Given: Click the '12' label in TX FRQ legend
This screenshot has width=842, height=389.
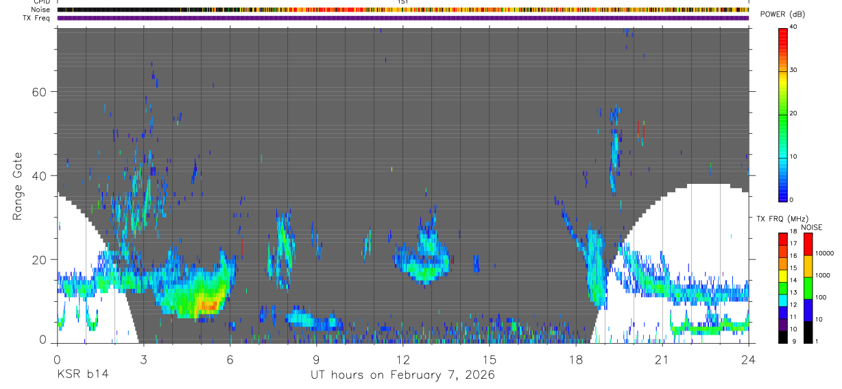Looking at the screenshot, I should 793,305.
